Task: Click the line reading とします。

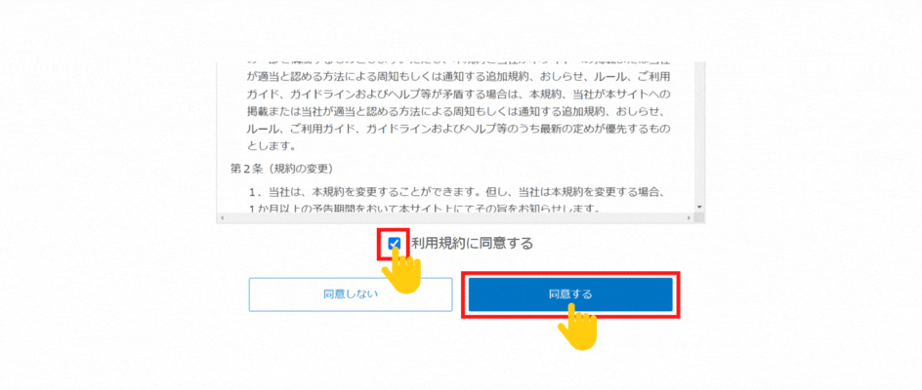Action: [x=272, y=146]
